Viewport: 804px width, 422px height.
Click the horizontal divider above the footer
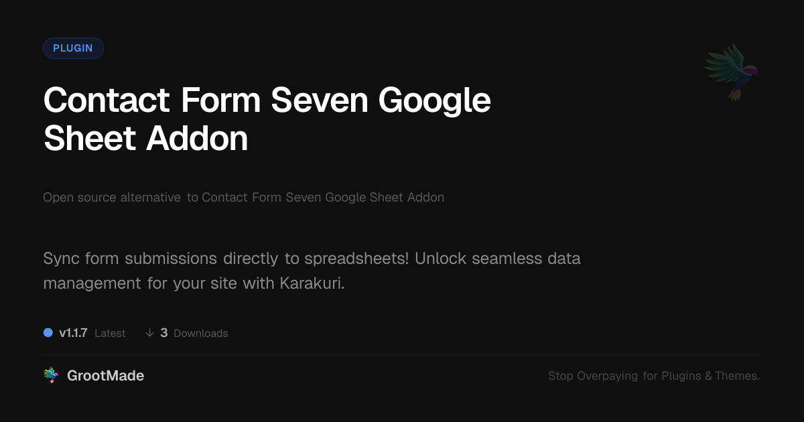pos(402,354)
